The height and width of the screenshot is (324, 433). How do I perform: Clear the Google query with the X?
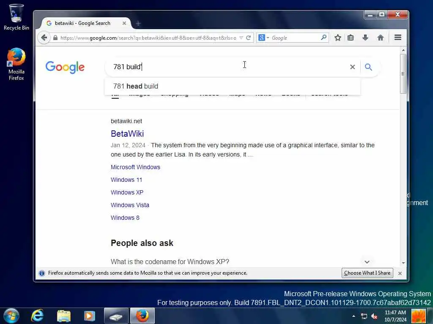coord(352,67)
